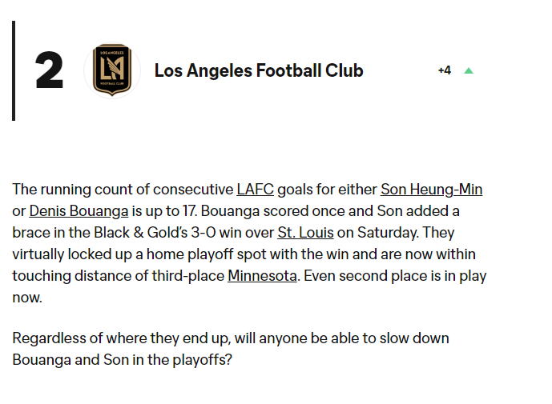Click the green upward trend arrow
The image size is (552, 404).
(x=469, y=70)
